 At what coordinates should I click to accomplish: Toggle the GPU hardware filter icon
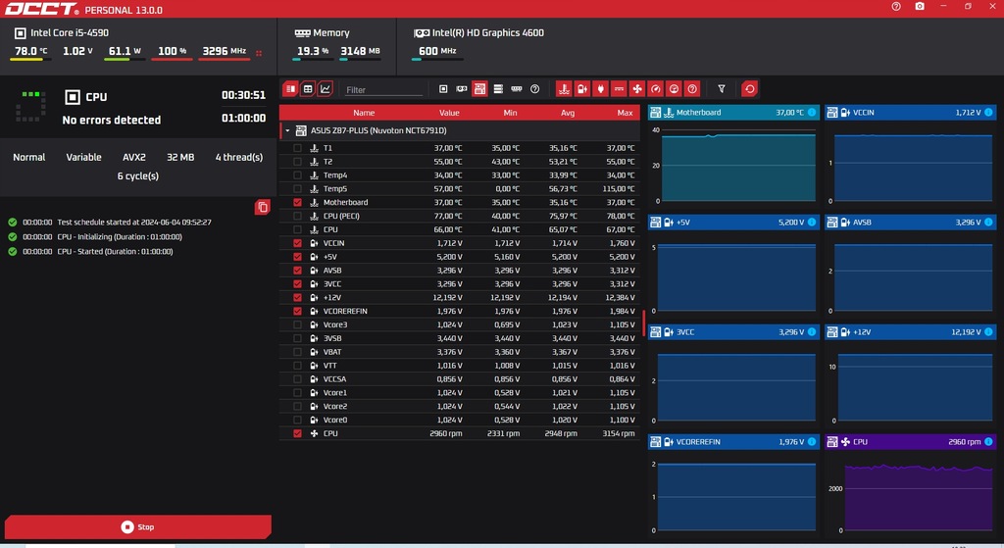[462, 89]
